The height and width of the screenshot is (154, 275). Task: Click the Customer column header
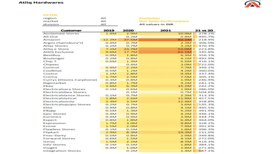(71, 30)
